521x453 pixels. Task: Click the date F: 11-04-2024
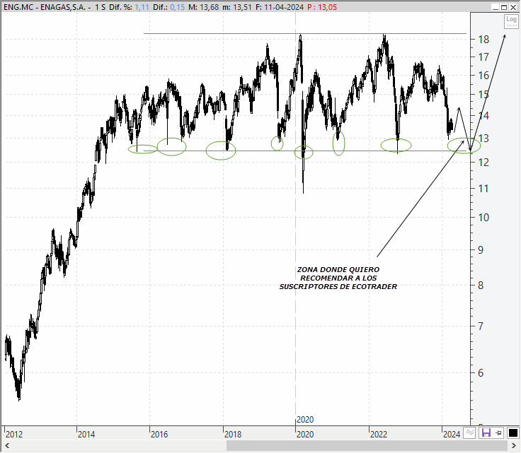pos(280,7)
